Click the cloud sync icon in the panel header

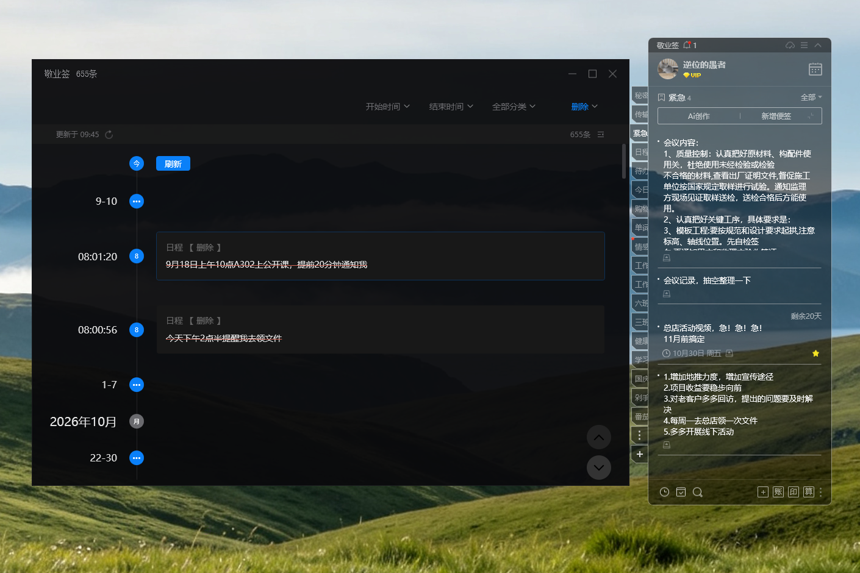(x=790, y=45)
